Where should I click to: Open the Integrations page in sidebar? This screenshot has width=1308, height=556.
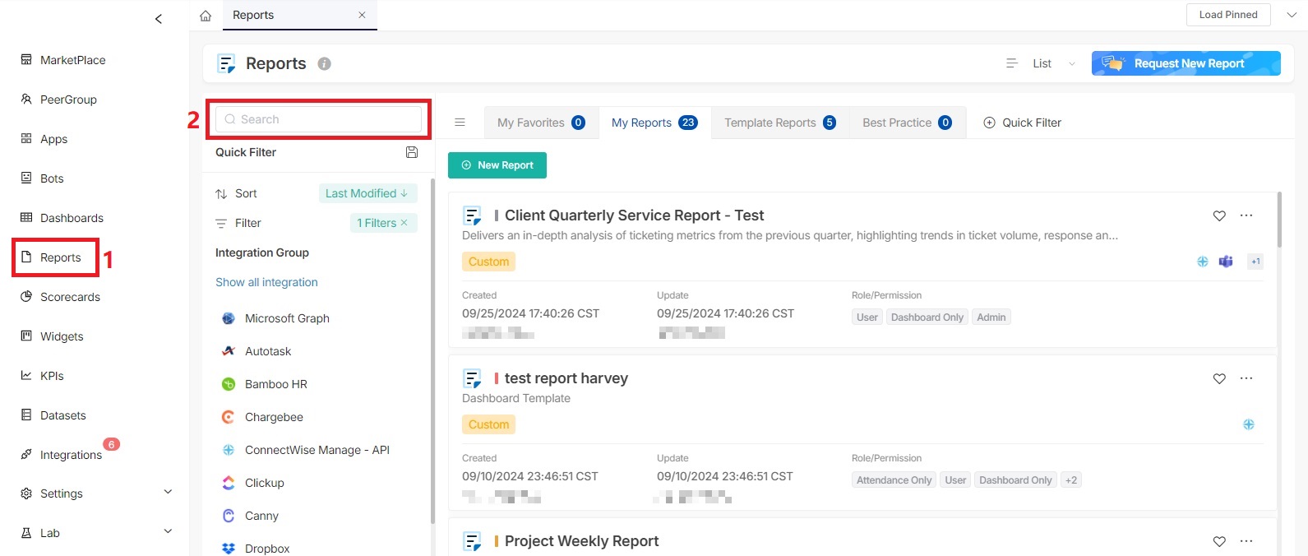click(x=71, y=455)
